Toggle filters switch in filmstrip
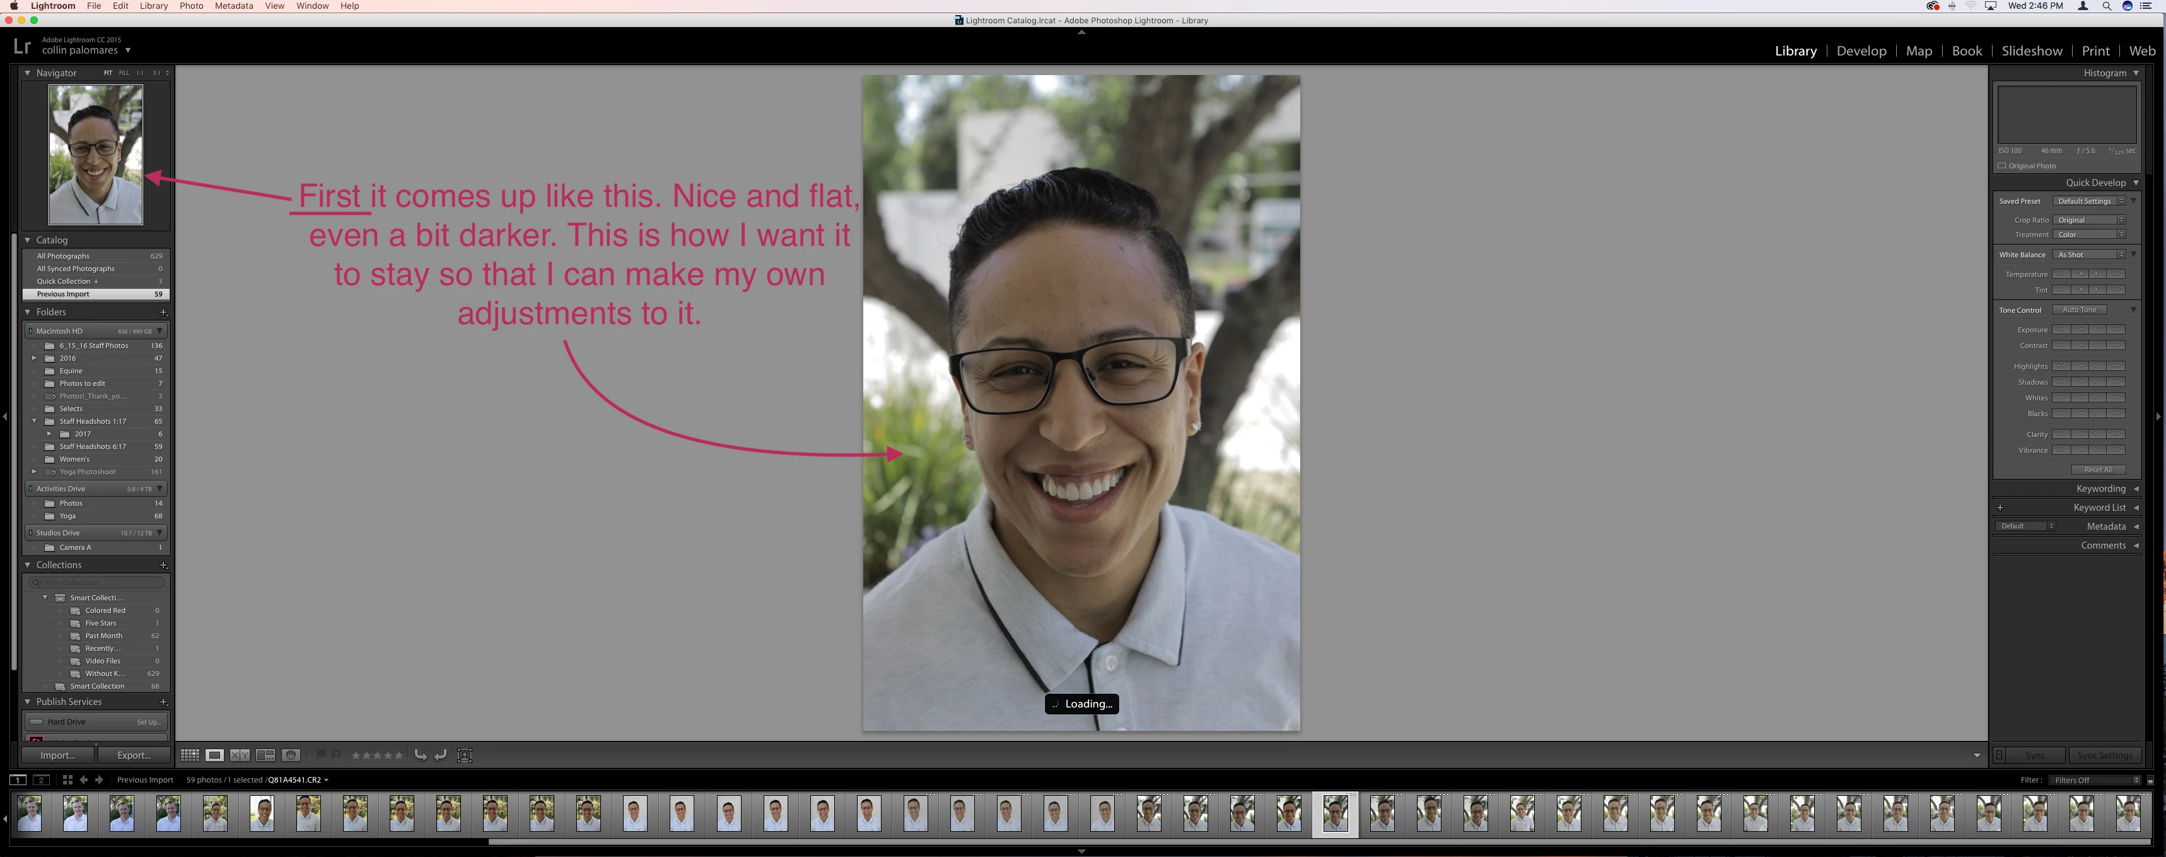 (2150, 781)
